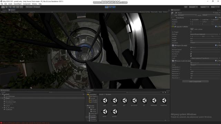Collapse the Transform component foldout
221x124 pixels.
(x=172, y=18)
